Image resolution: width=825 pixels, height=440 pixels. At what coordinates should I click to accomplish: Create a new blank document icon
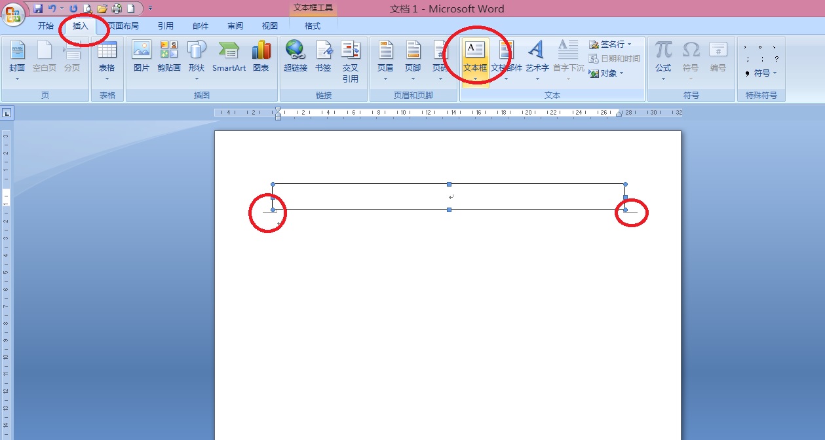click(x=131, y=9)
